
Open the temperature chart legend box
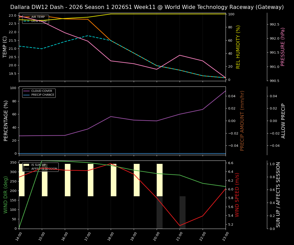coord(36,19)
